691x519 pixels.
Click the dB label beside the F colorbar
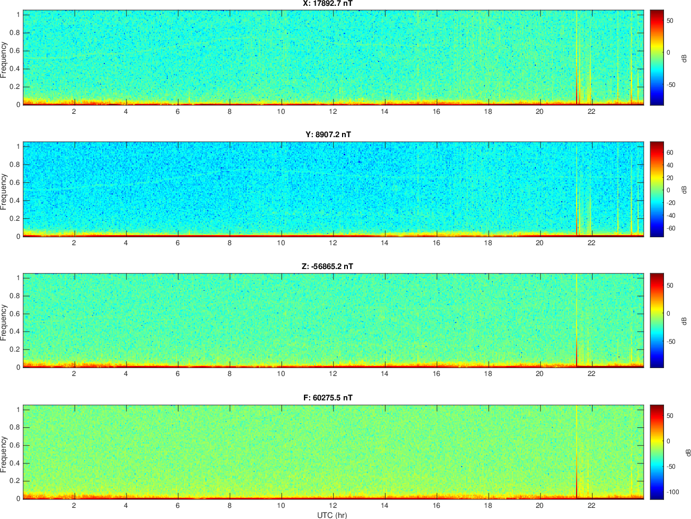tap(687, 452)
